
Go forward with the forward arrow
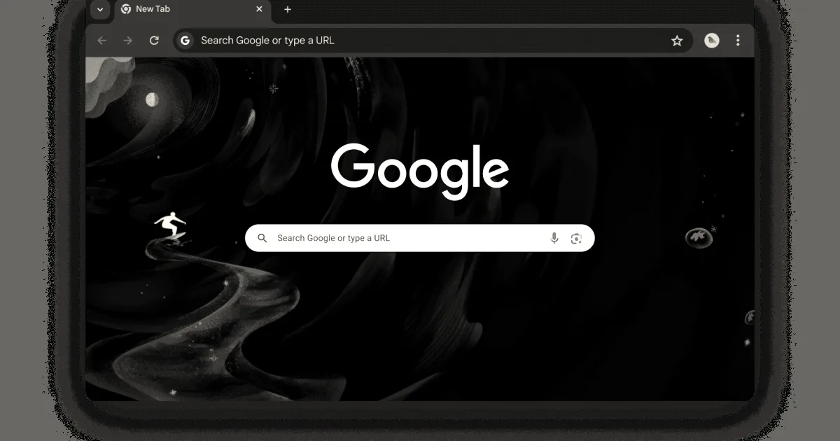(128, 41)
